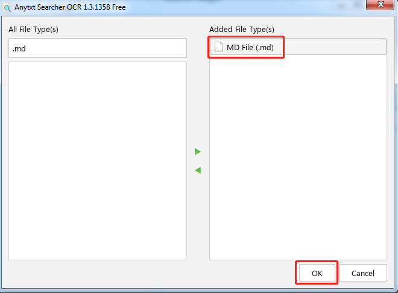Click the Anytxt Searcher magnifier title icon
The width and height of the screenshot is (398, 293).
(x=7, y=8)
